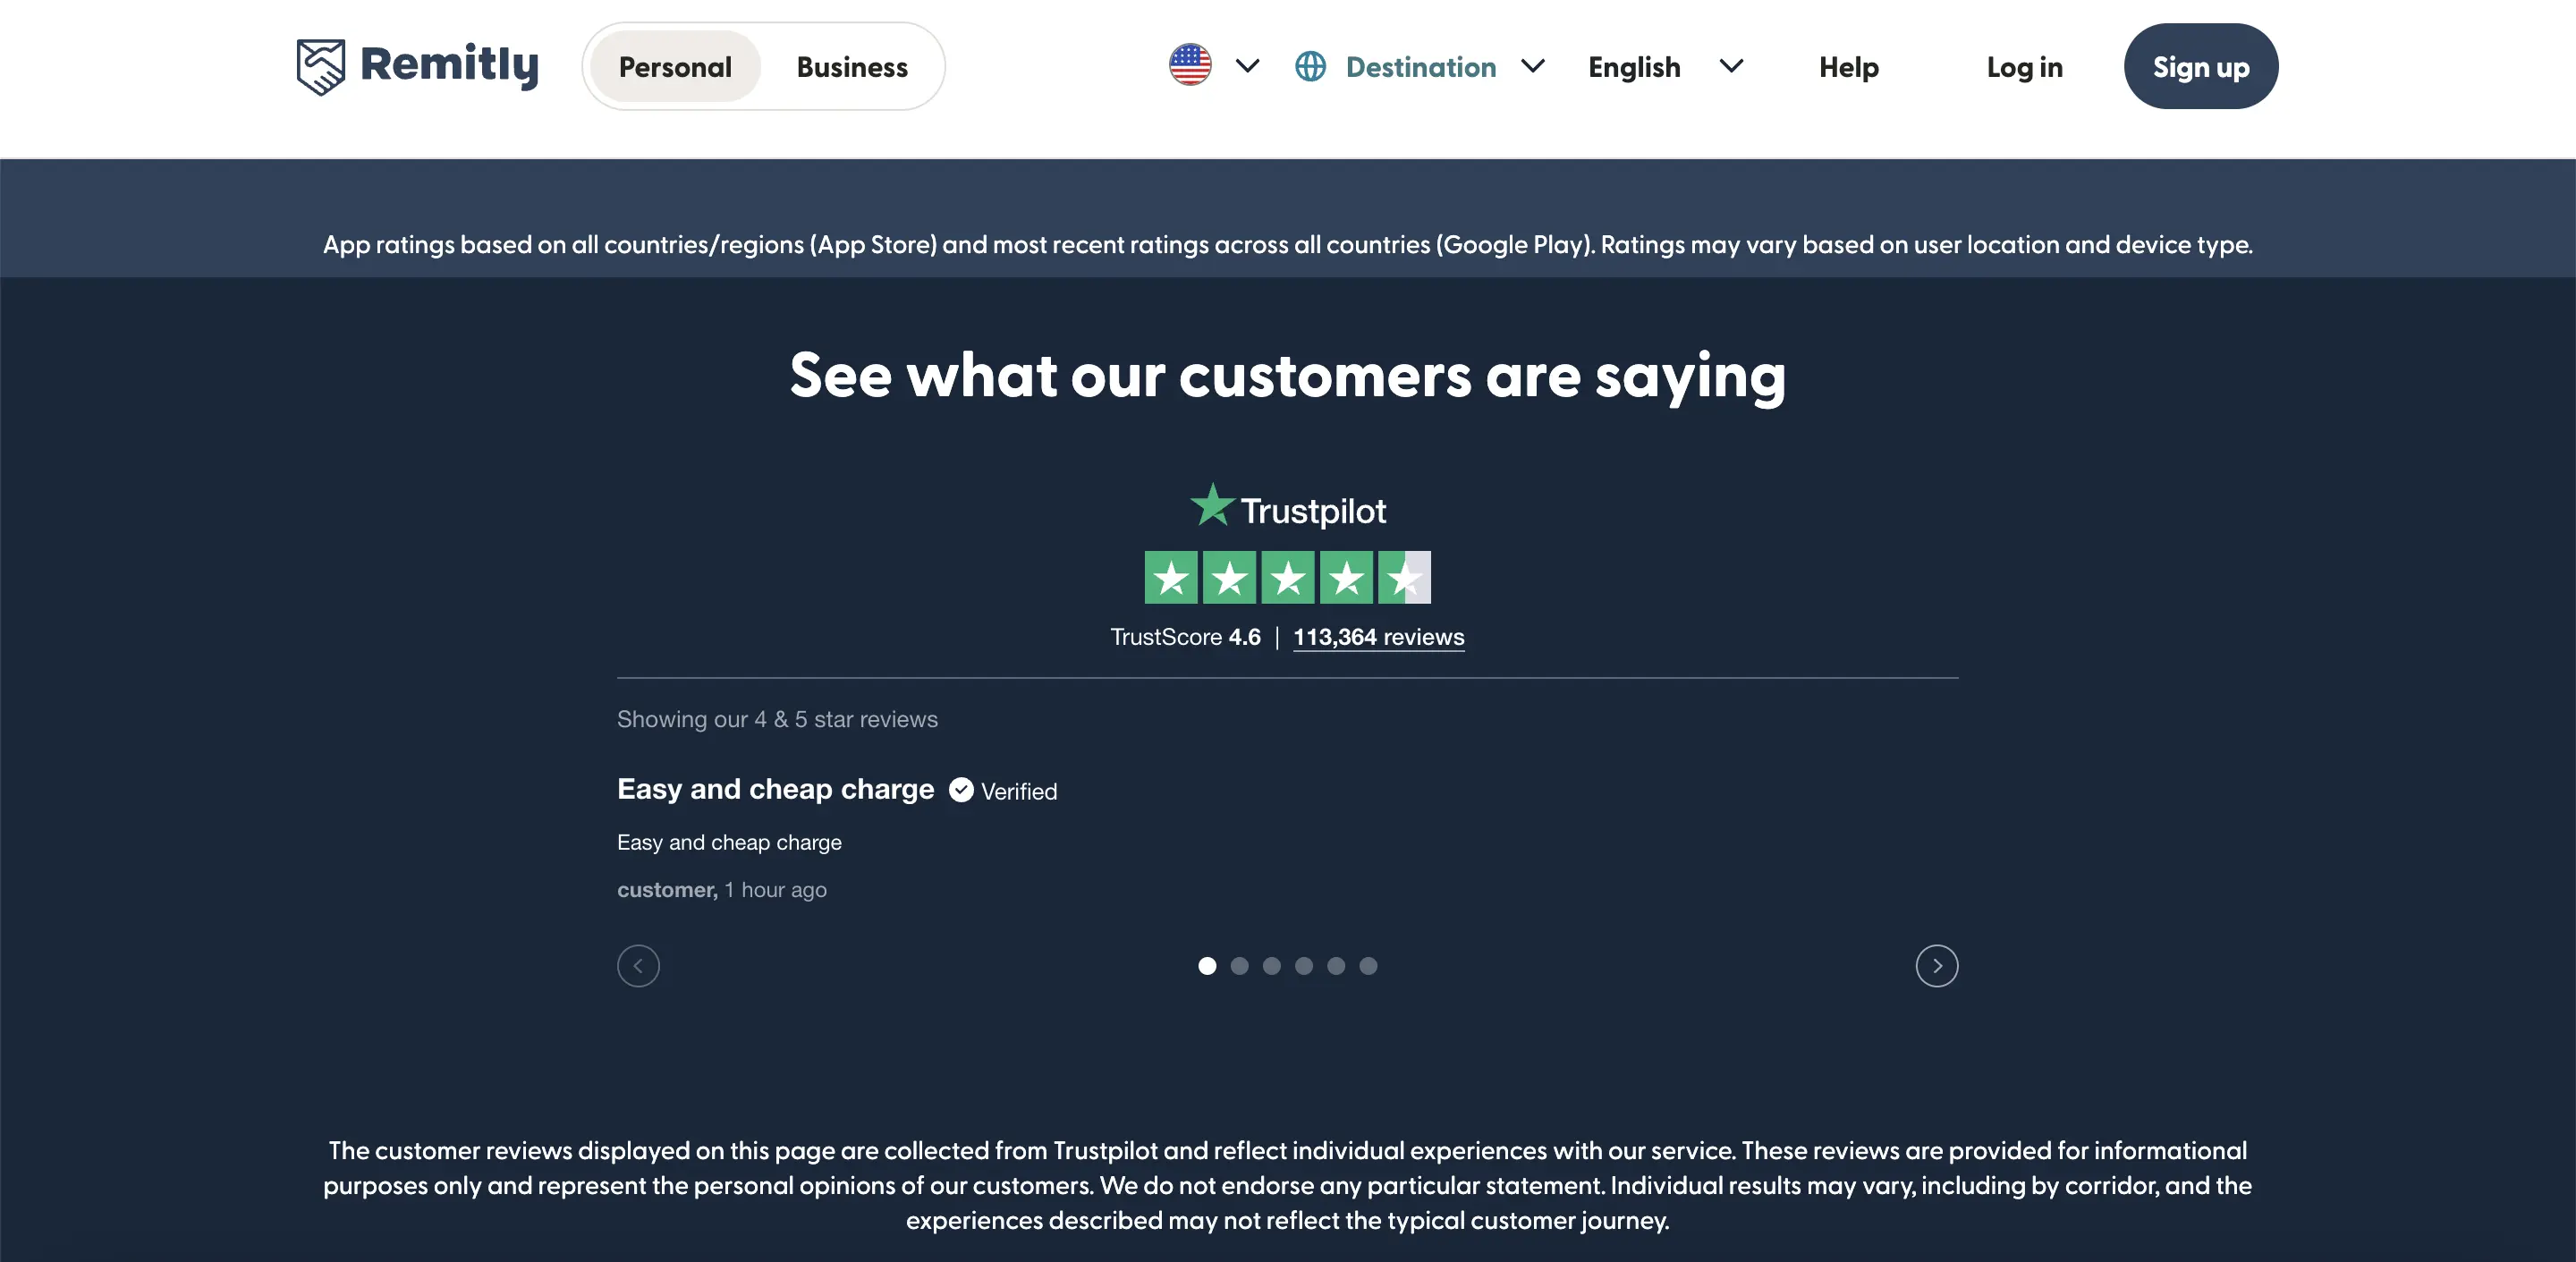Click the green Trustpilot star logo
The width and height of the screenshot is (2576, 1262).
pyautogui.click(x=1212, y=505)
